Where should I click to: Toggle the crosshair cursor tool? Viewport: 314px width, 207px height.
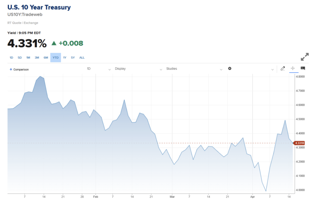tap(293, 68)
